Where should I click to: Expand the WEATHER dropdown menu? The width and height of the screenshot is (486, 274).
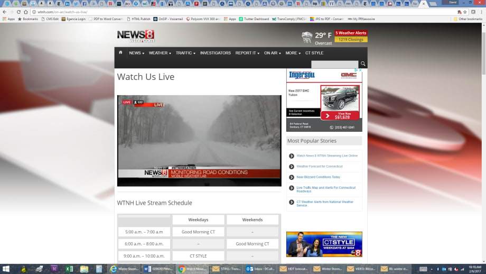click(x=160, y=53)
